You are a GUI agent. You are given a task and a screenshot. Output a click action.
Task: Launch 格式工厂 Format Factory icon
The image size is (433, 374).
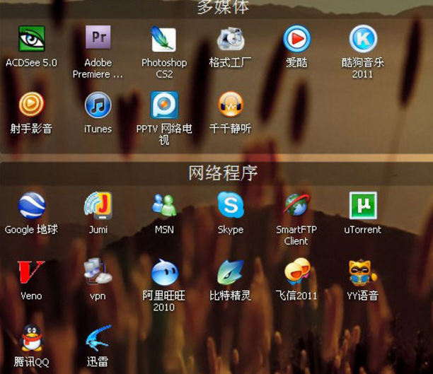pyautogui.click(x=231, y=38)
